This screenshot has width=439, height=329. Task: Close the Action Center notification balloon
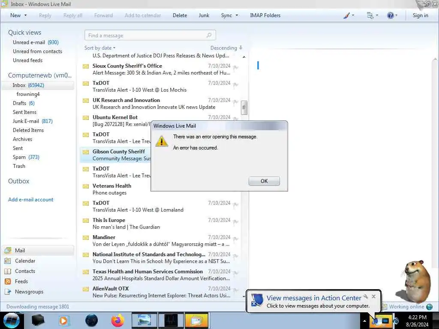[373, 296]
